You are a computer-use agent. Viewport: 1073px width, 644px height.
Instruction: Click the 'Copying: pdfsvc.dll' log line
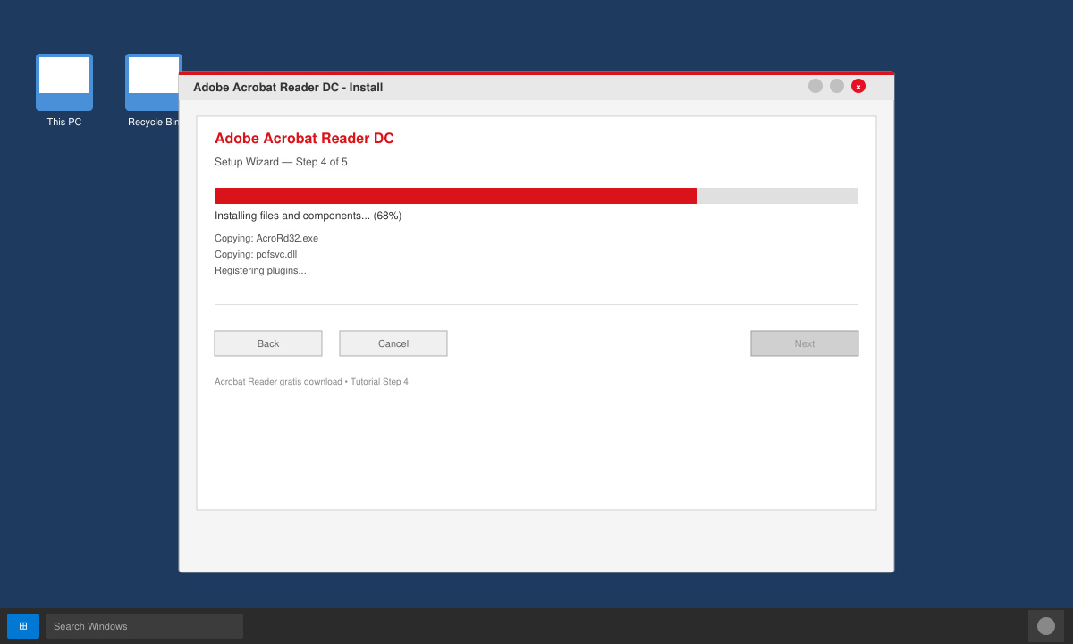[x=256, y=254]
